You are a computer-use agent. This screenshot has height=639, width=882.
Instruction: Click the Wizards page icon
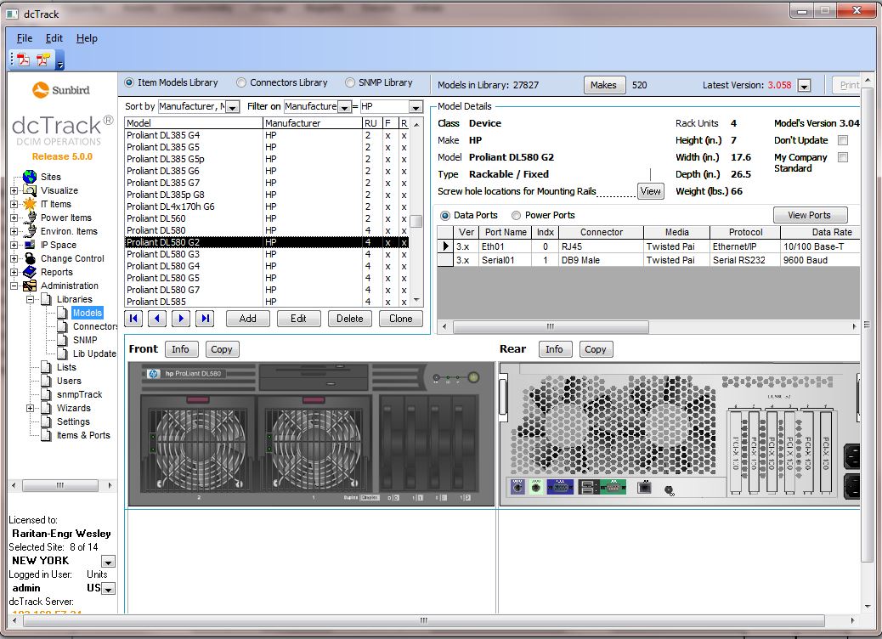point(47,409)
